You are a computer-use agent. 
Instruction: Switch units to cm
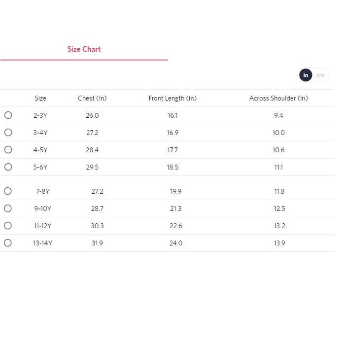coord(321,75)
